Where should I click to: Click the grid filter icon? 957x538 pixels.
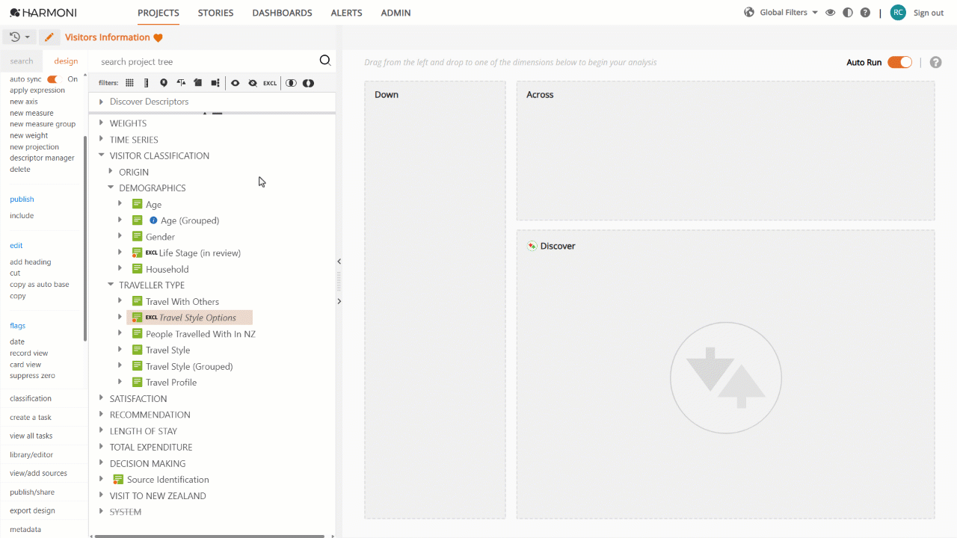[x=129, y=83]
